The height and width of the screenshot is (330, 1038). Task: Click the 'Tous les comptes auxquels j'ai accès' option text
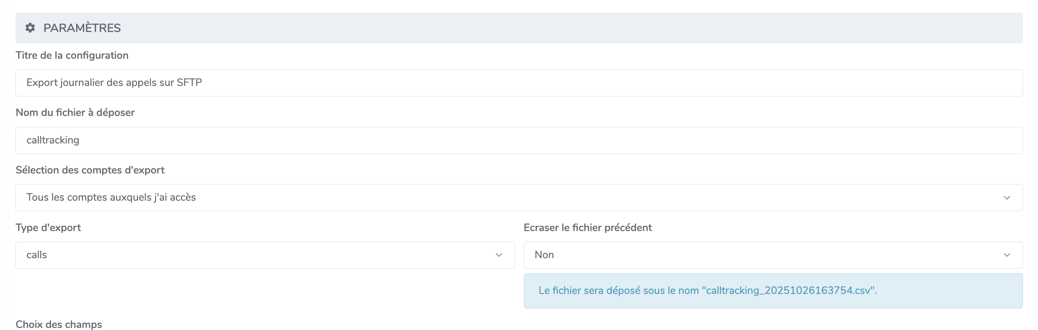(111, 197)
